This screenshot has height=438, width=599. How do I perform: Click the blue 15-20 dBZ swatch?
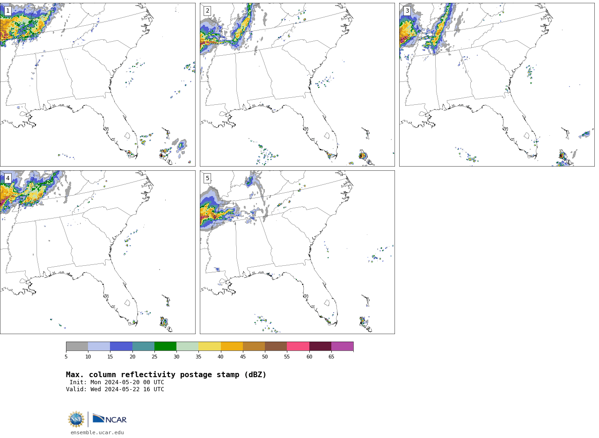pyautogui.click(x=121, y=346)
